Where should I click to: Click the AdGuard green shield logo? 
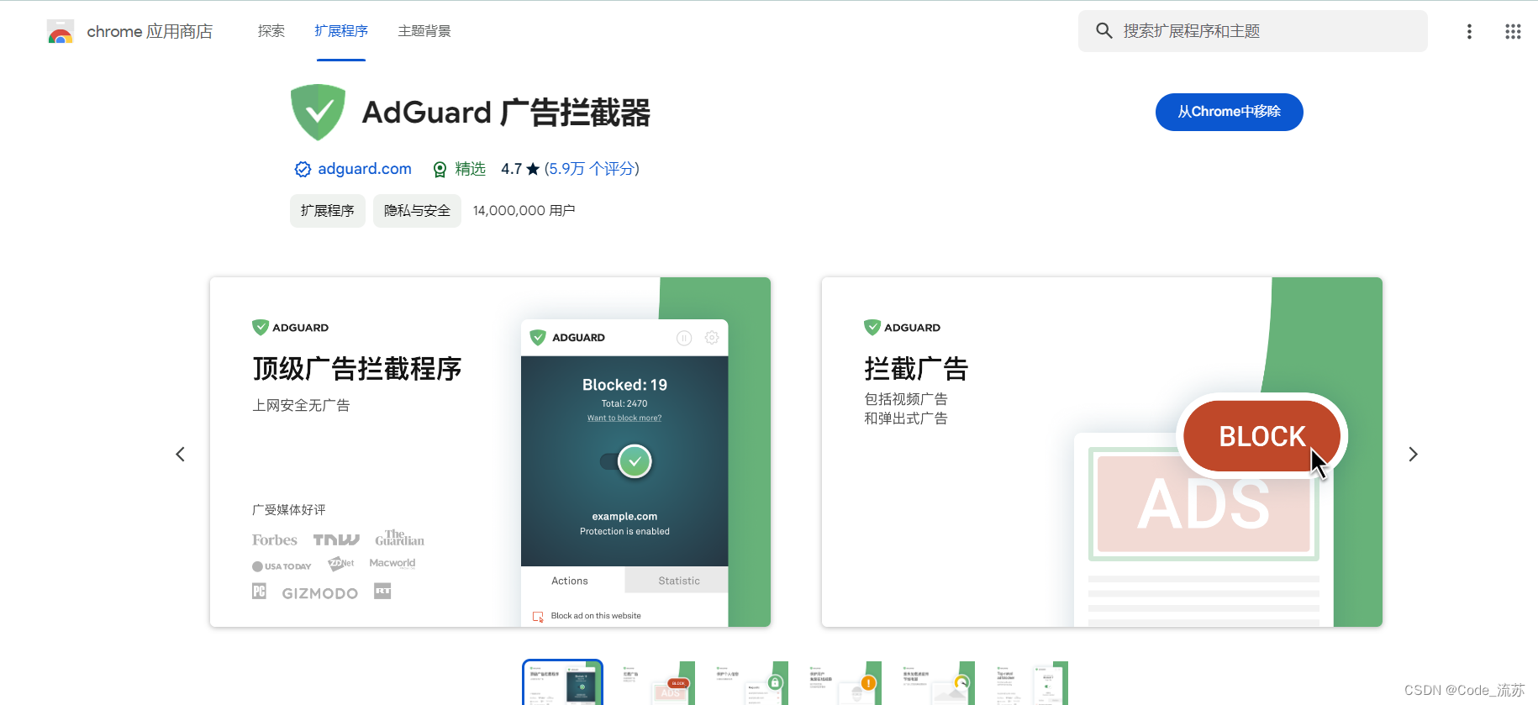coord(318,112)
